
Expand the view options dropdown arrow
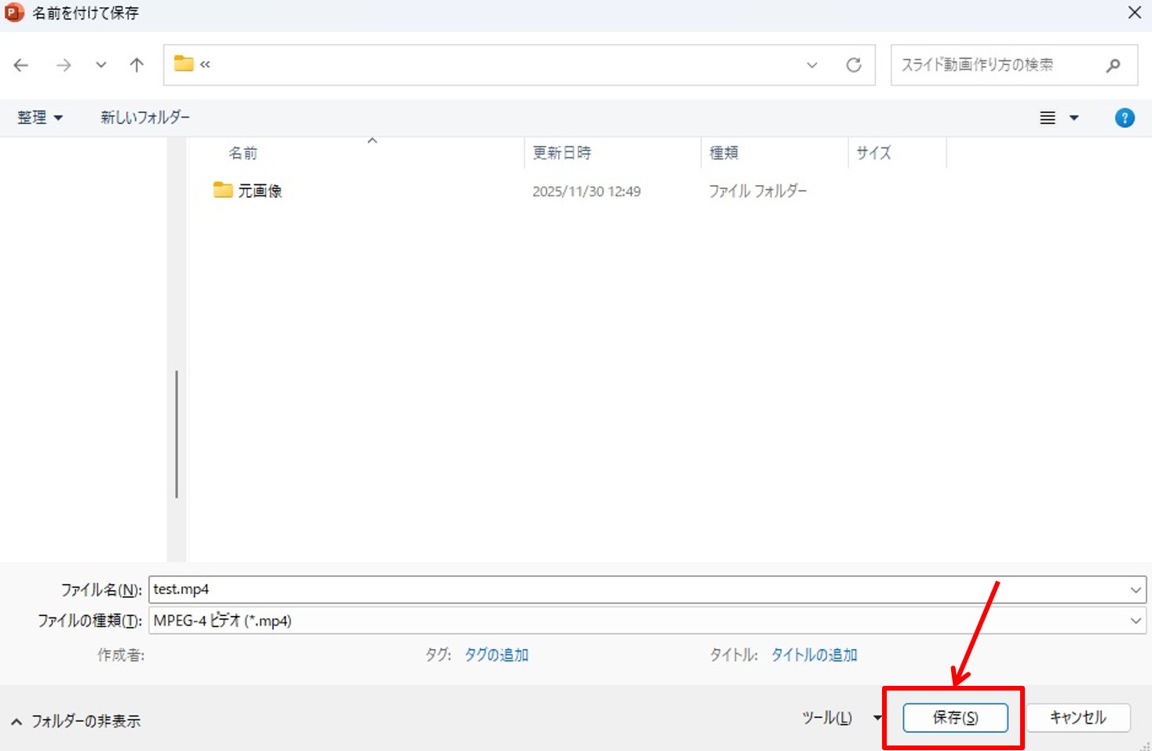click(1074, 118)
